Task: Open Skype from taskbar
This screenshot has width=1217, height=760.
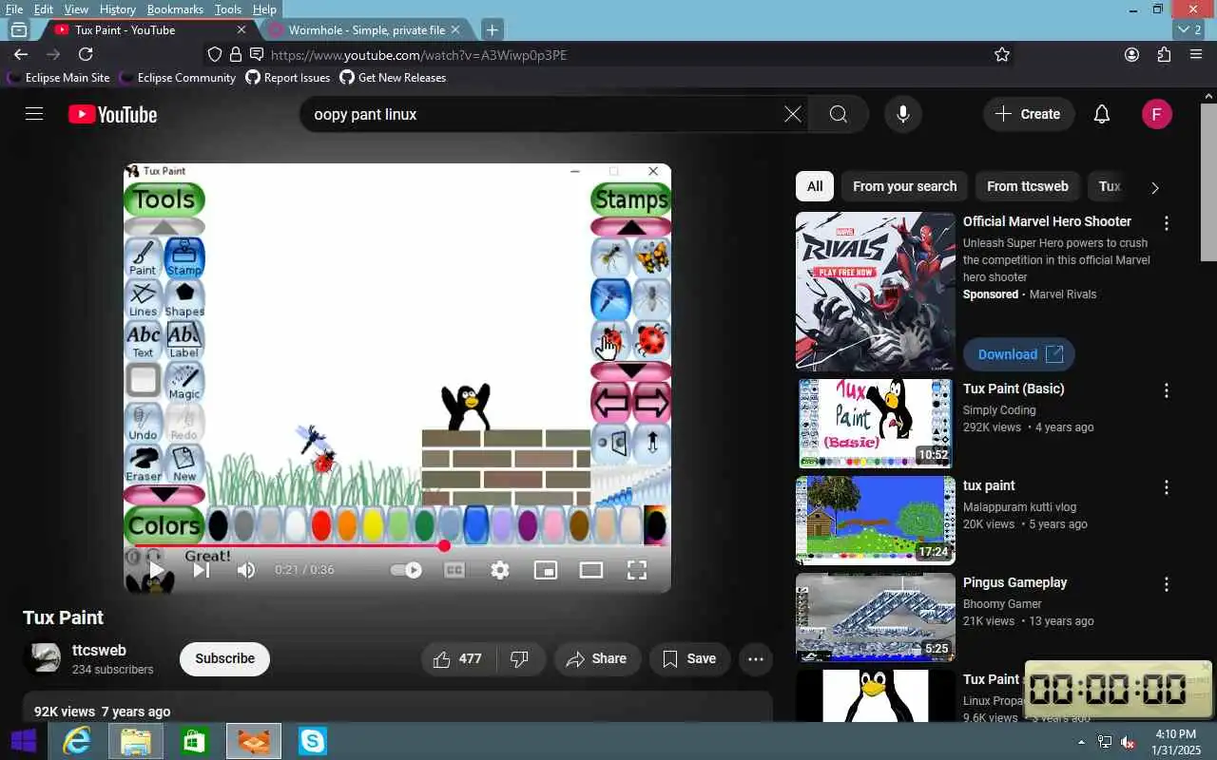Action: pos(312,741)
